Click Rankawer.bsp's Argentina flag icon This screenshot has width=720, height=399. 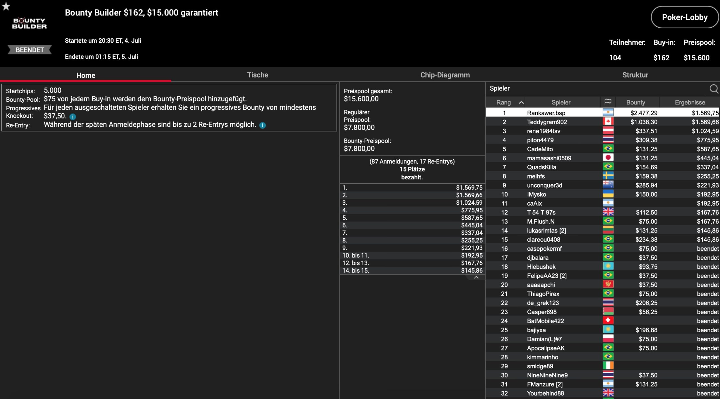click(608, 113)
